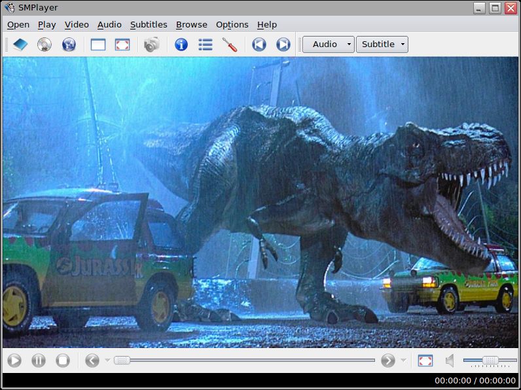Go to the previous track in the playlist
521x390 pixels.
[x=259, y=44]
